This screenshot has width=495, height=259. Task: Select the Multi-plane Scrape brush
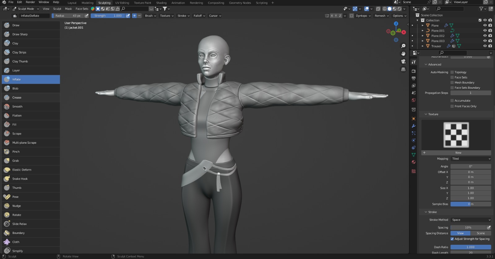(x=31, y=142)
